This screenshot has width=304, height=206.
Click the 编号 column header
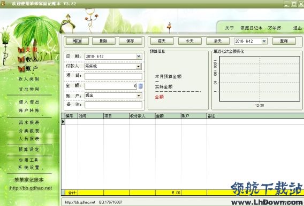71,116
